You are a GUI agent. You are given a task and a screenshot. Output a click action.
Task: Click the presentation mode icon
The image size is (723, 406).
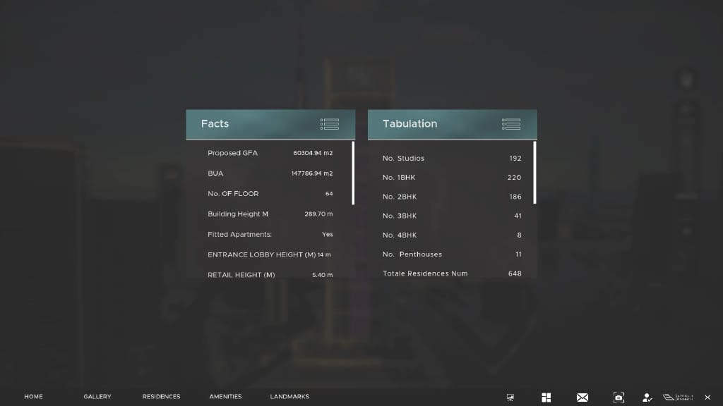pos(510,398)
